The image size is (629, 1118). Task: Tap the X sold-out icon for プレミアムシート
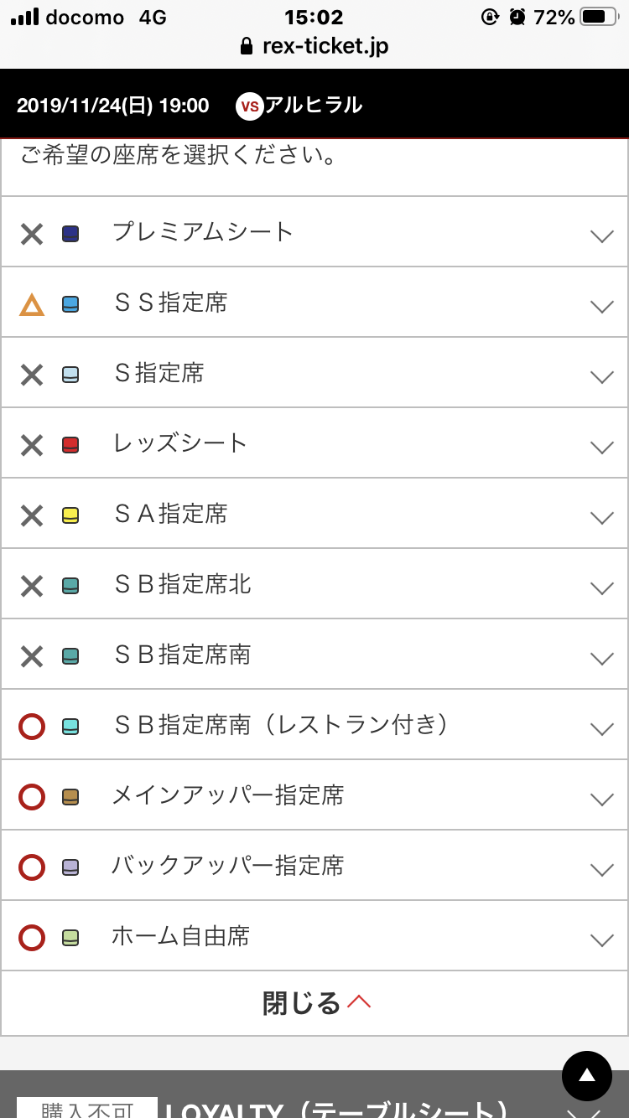coord(32,234)
